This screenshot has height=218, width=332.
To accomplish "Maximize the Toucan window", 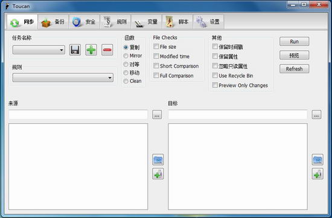I will [304, 4].
